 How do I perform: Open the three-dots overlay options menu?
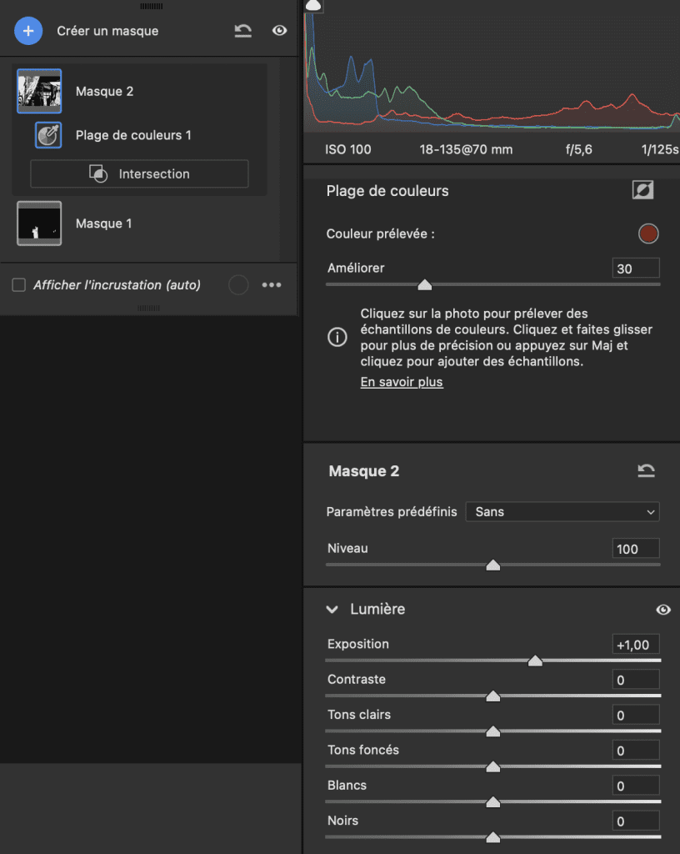(272, 285)
